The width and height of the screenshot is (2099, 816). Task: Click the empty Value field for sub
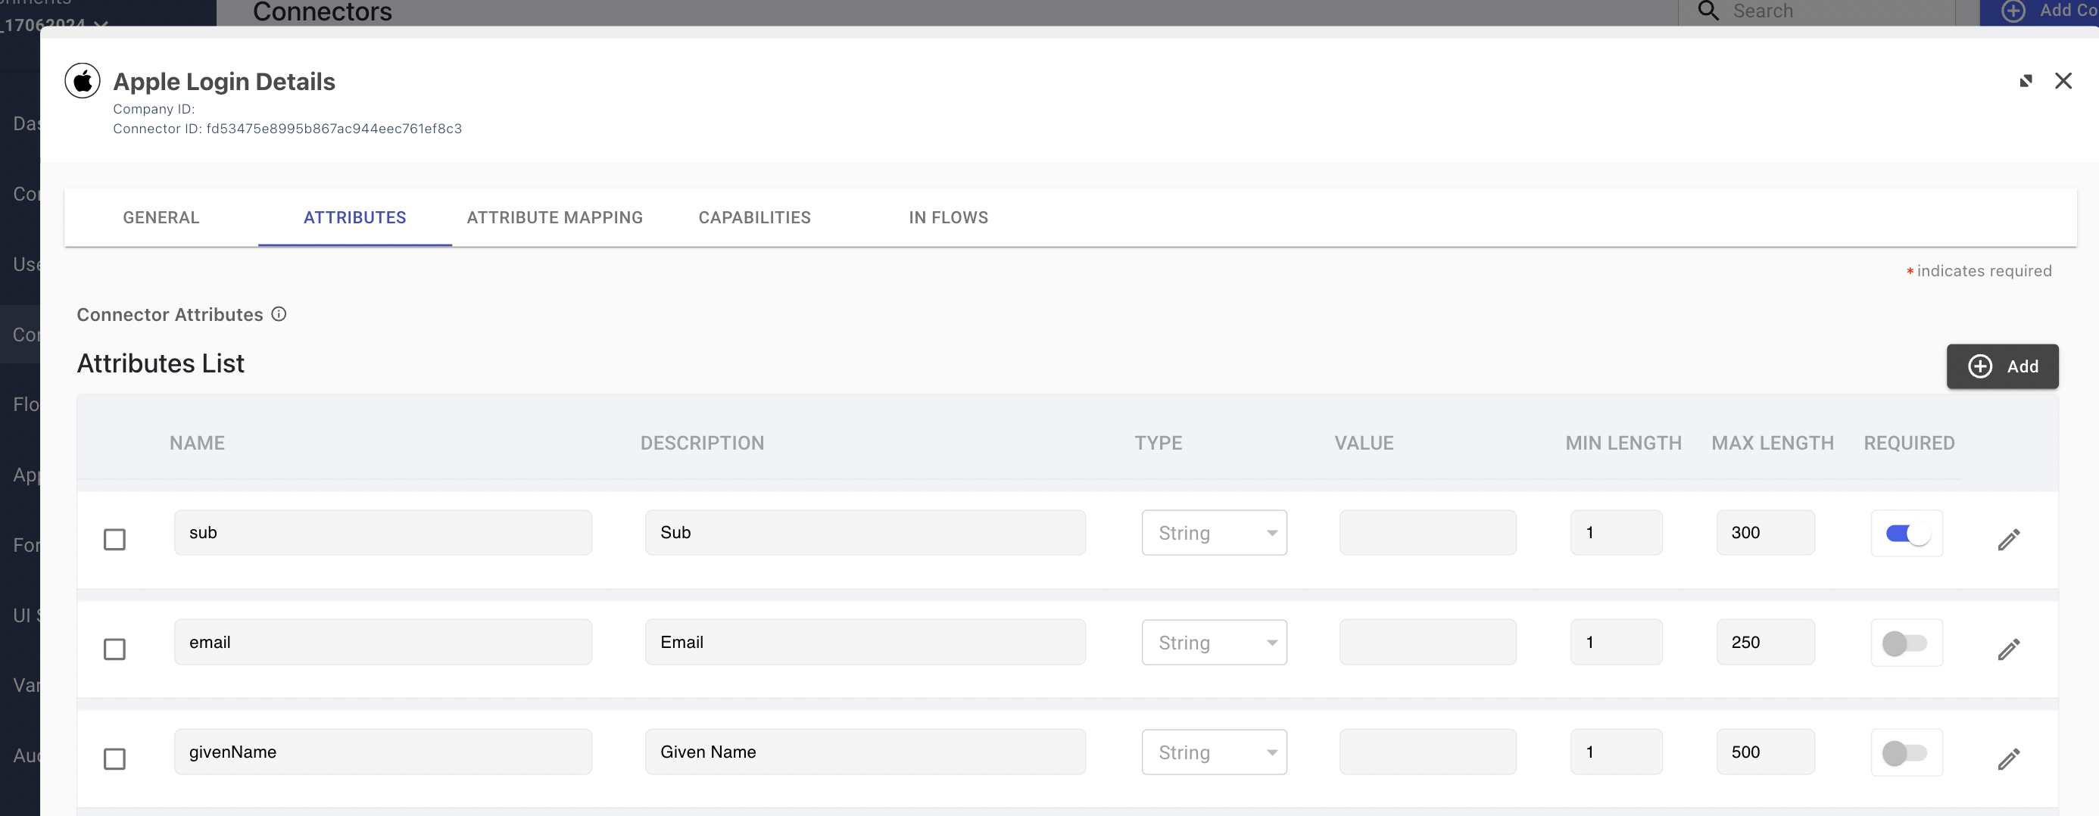[1427, 533]
